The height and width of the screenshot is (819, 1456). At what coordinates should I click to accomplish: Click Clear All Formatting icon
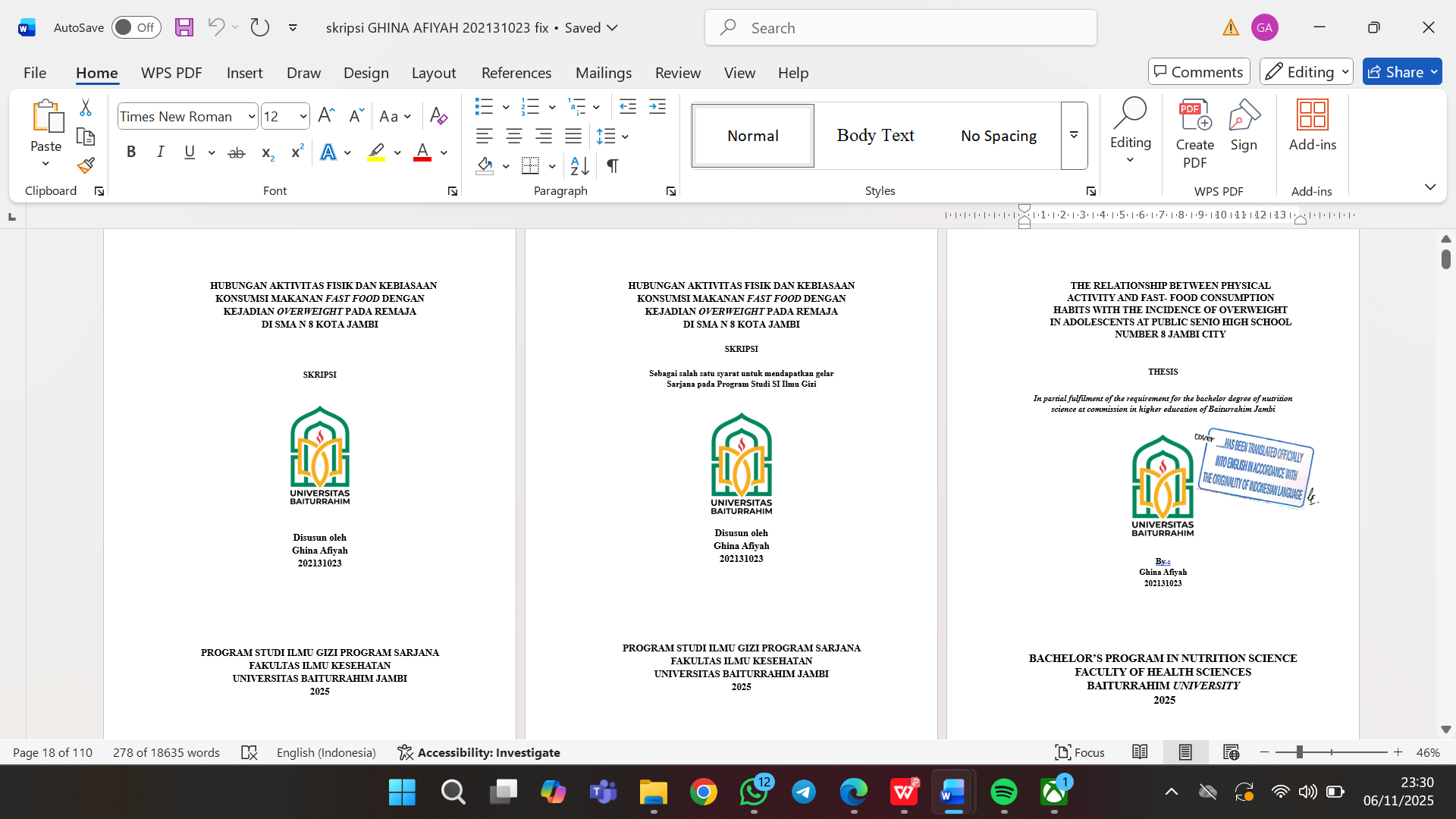438,116
